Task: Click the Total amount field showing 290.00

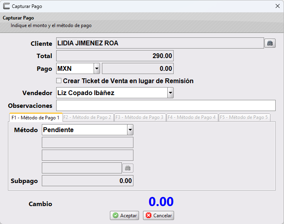Action: [115, 56]
